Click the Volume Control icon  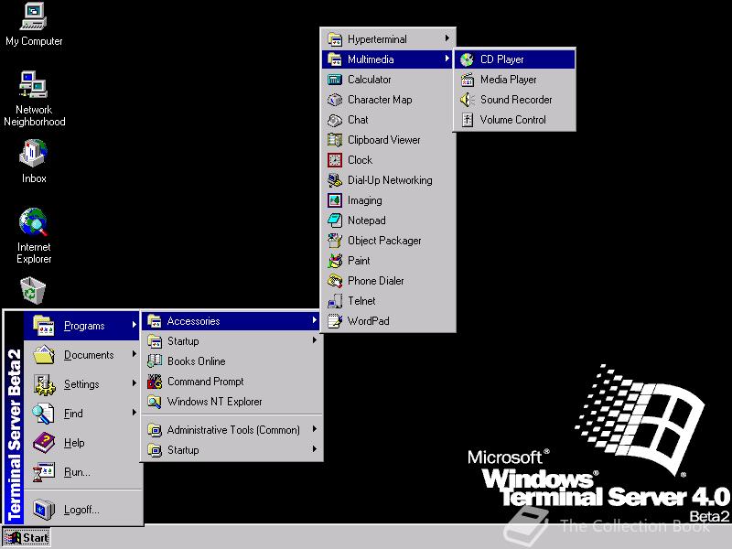pyautogui.click(x=467, y=120)
